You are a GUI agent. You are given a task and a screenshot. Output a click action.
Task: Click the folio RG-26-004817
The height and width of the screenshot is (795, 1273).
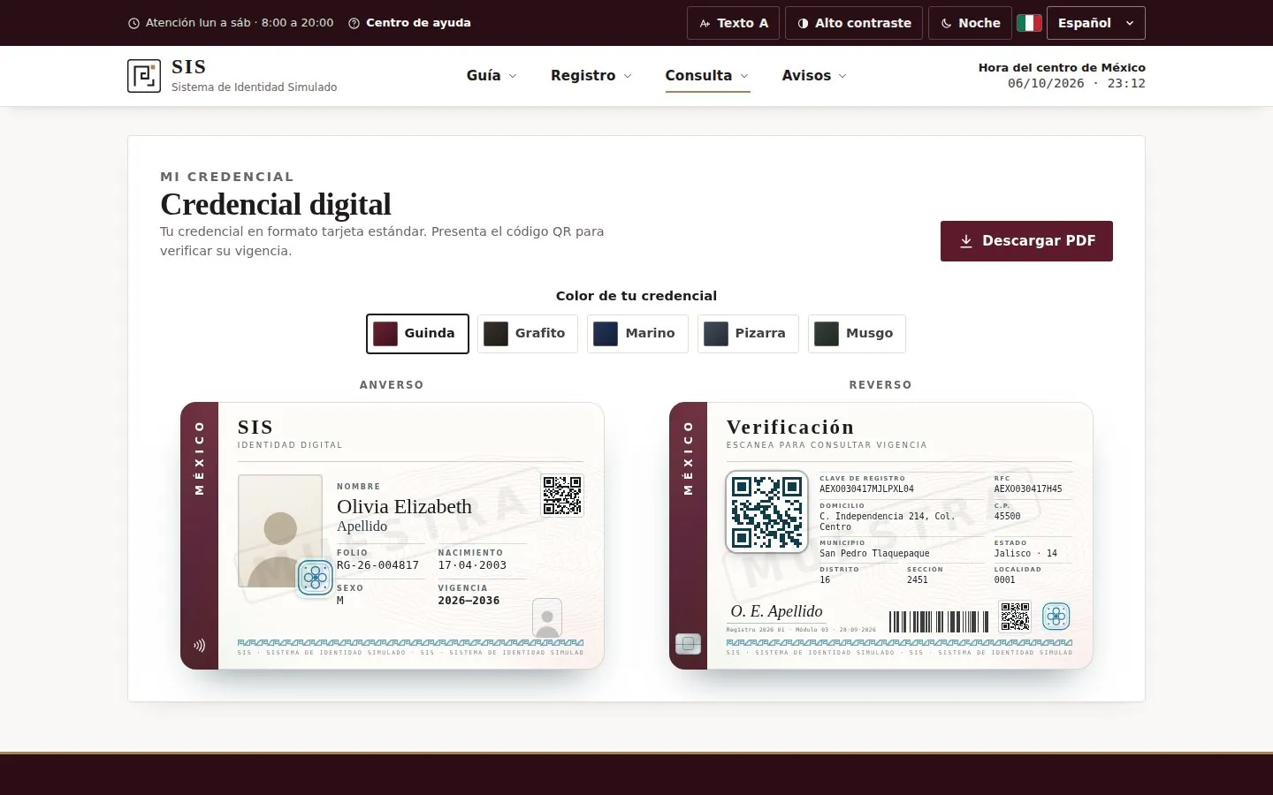point(377,565)
